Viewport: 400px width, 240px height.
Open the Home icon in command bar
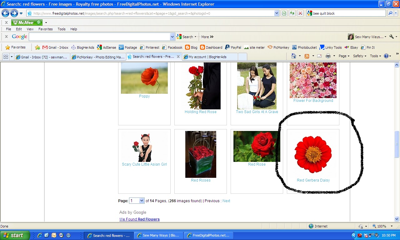click(x=293, y=56)
